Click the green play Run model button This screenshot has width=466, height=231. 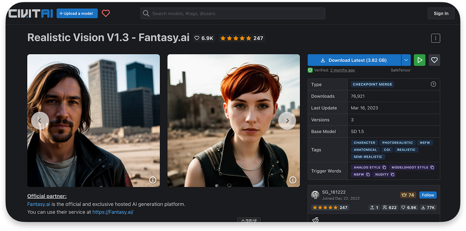tap(420, 60)
